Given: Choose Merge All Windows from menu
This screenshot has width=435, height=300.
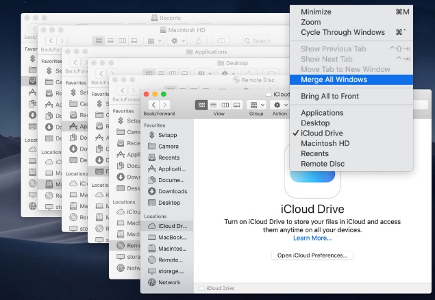Looking at the screenshot, I should pyautogui.click(x=351, y=80).
